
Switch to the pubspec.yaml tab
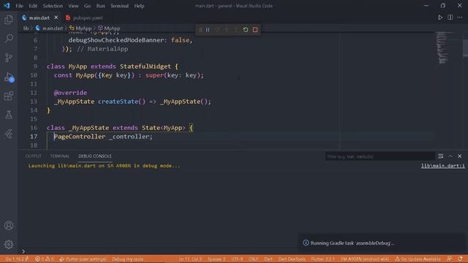[84, 18]
